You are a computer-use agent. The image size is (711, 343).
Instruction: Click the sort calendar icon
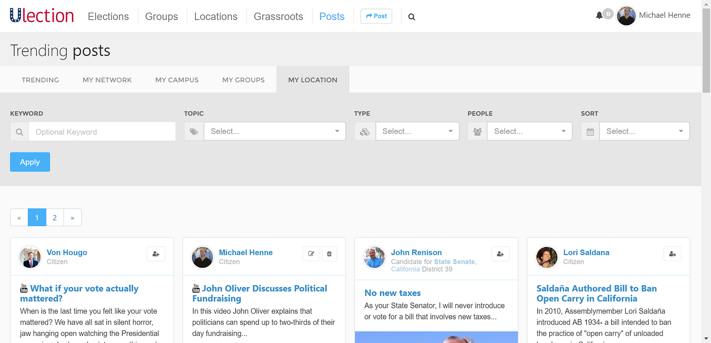coord(590,132)
